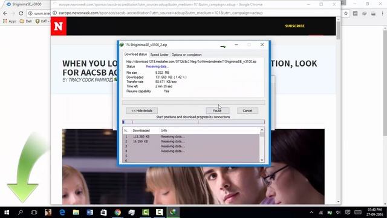Cancel the download

coord(247,111)
